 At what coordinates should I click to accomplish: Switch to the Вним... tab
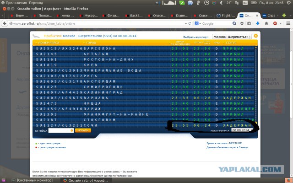coord(20,16)
